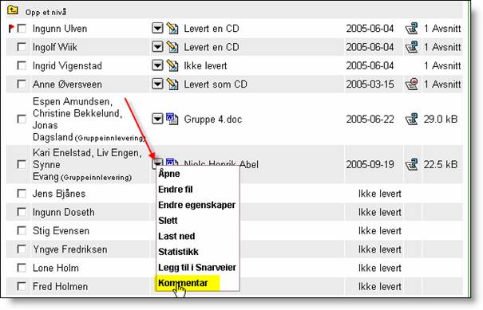
Task: Check the box next to Ingunn Doseth
Action: 22,212
